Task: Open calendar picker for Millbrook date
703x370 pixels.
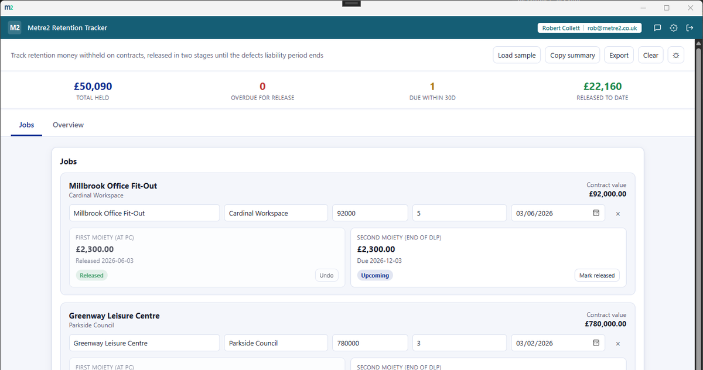Action: click(596, 213)
